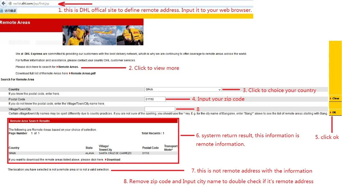Image resolution: width=342 pixels, height=187 pixels.
Task: Select the ALAVA state cell
Action: (x=90, y=153)
